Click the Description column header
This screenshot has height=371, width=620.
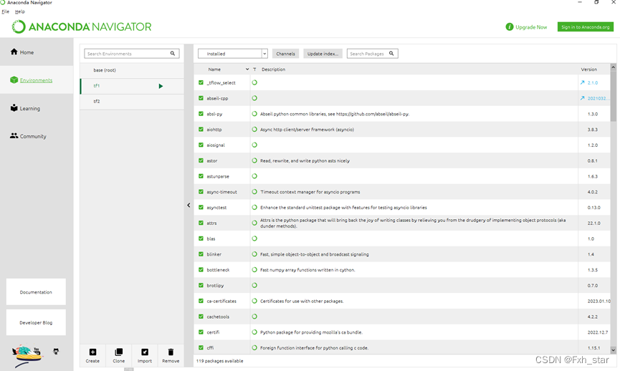coord(273,69)
